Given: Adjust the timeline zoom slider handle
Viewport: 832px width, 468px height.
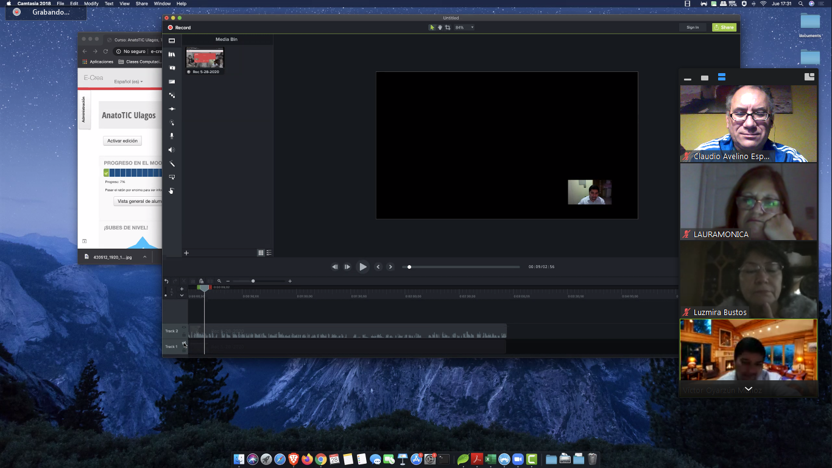Looking at the screenshot, I should (x=253, y=281).
